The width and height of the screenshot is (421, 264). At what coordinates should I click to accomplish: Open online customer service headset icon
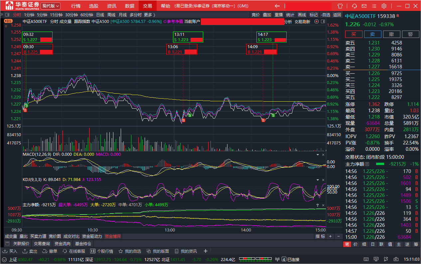click(x=354, y=6)
